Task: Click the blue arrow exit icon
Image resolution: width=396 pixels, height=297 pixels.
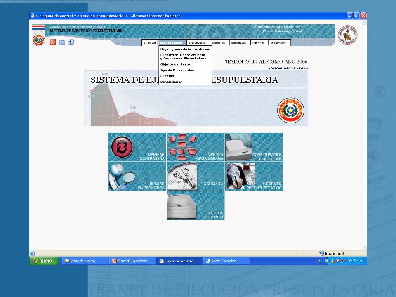Action: pyautogui.click(x=71, y=42)
